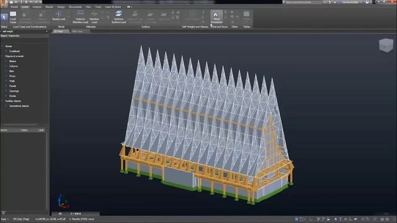This screenshot has width=397, height=223.
Task: Collapse the Stories node
Action: [2, 46]
